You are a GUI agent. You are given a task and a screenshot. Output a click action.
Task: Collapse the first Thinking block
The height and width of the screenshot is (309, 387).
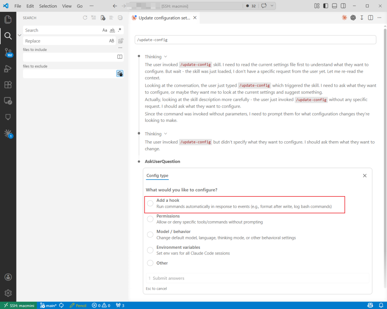tap(156, 57)
